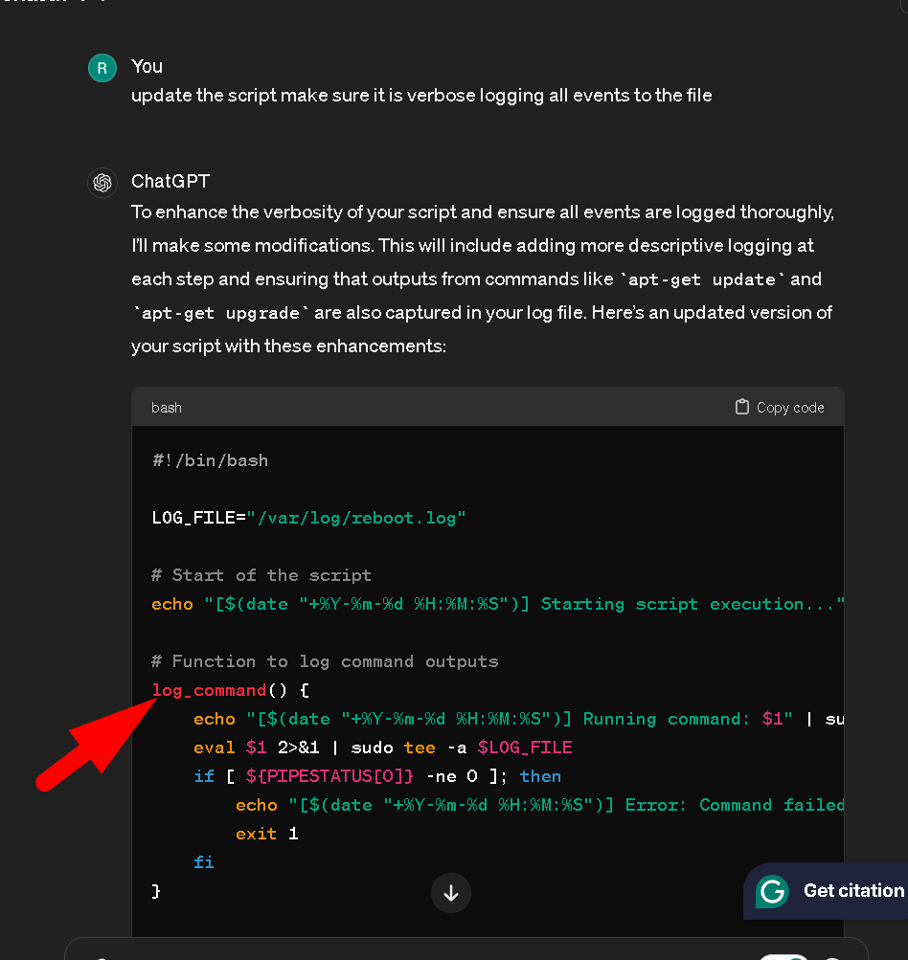
Task: Click the inline code 'apt-get upgrade'
Action: point(220,314)
